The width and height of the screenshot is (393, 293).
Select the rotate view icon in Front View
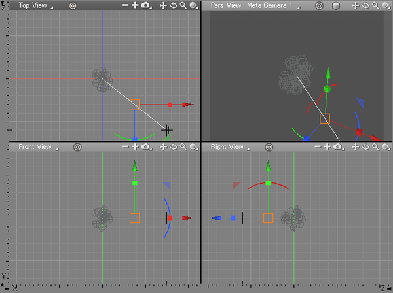(x=173, y=147)
